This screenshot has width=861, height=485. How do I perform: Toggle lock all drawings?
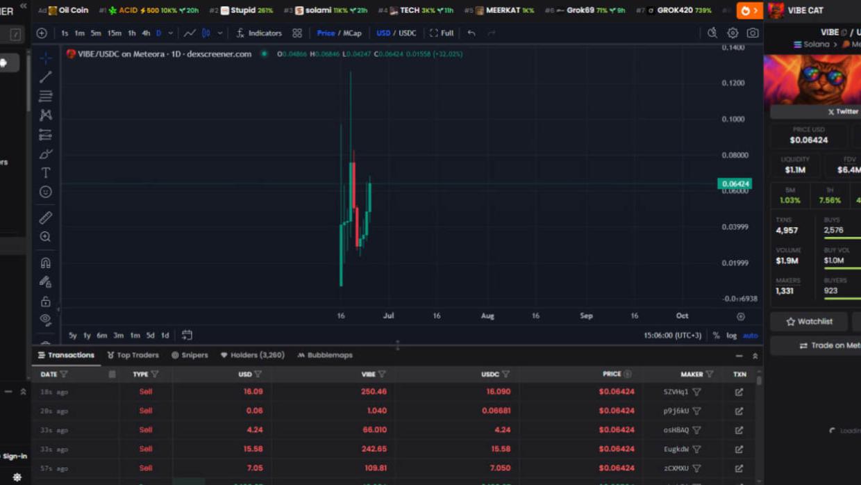coord(46,301)
